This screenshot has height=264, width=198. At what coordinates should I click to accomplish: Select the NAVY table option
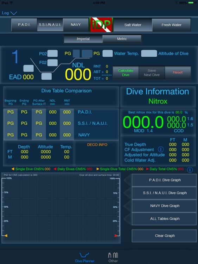click(76, 25)
